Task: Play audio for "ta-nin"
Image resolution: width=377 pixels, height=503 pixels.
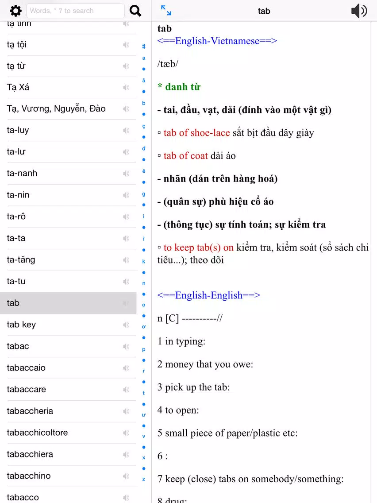Action: point(126,195)
